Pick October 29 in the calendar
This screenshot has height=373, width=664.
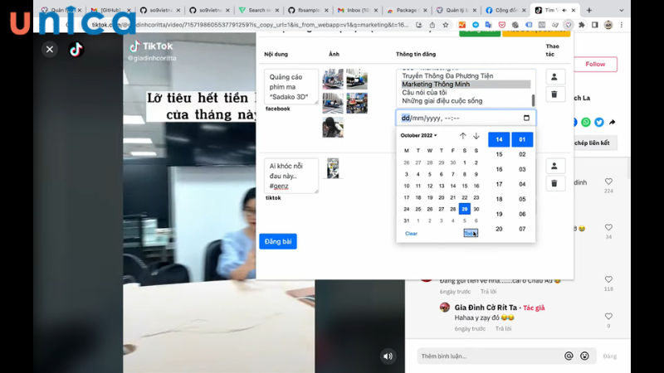465,209
